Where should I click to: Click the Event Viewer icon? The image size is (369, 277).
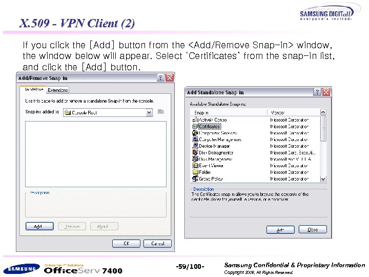coord(195,166)
